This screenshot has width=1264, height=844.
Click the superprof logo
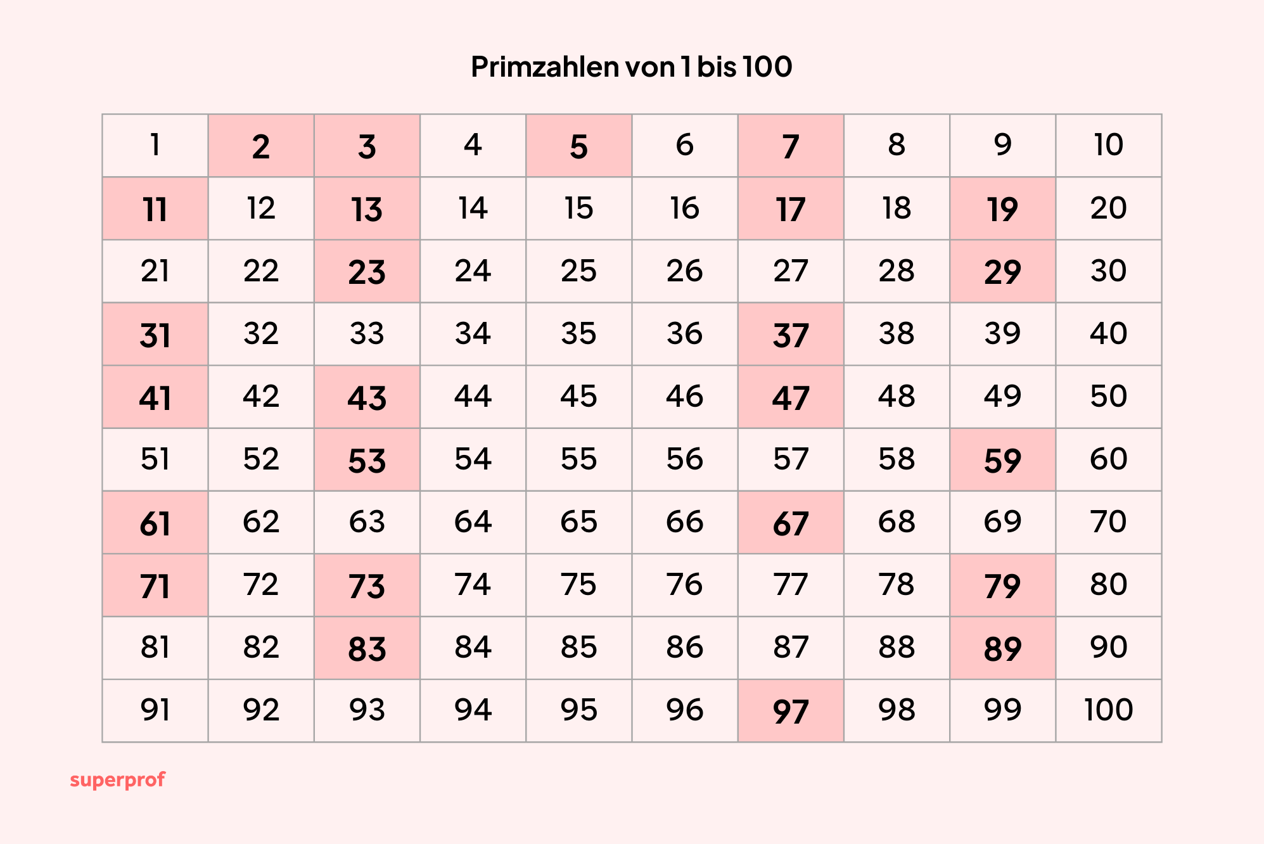(117, 780)
